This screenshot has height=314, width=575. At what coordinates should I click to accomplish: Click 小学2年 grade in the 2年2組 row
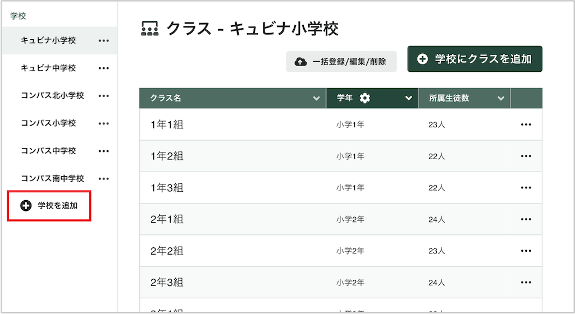pyautogui.click(x=350, y=251)
